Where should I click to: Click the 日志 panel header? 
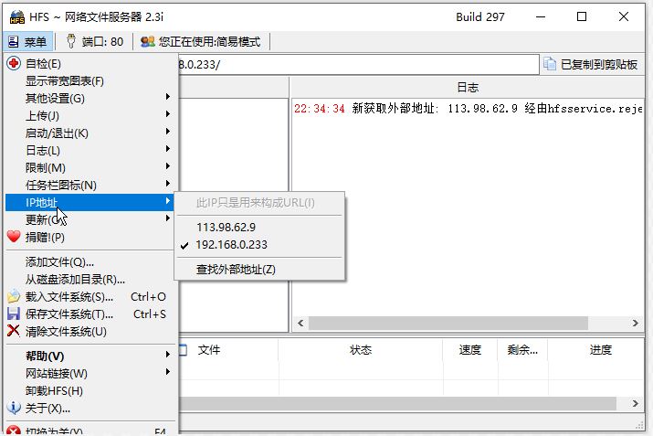(x=468, y=87)
